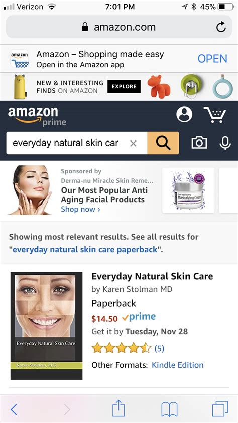Tap the EXPLORE button in banner
The height and width of the screenshot is (423, 238).
(124, 87)
